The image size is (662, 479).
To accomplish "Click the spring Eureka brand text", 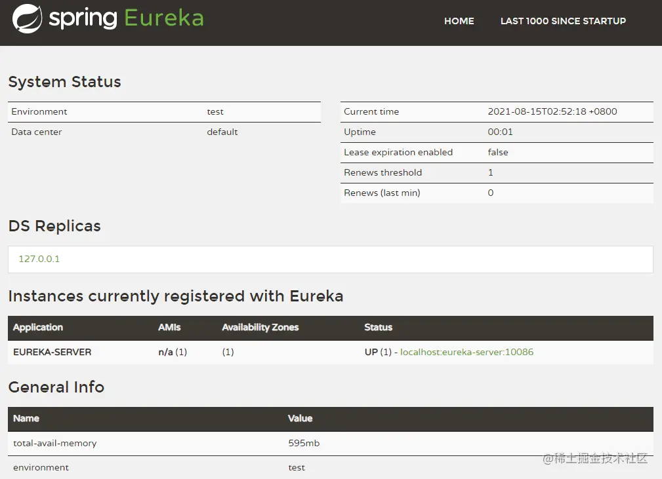I will click(x=126, y=18).
